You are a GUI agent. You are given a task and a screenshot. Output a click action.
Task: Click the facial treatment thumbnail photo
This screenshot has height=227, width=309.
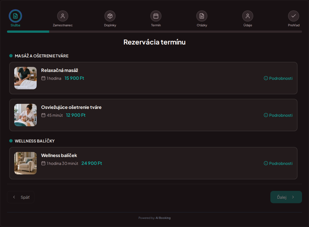pos(25,115)
